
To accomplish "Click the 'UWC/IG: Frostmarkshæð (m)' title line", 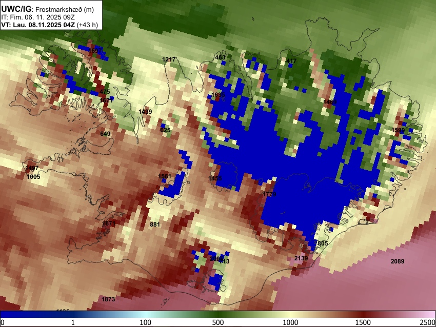I will click(48, 9).
